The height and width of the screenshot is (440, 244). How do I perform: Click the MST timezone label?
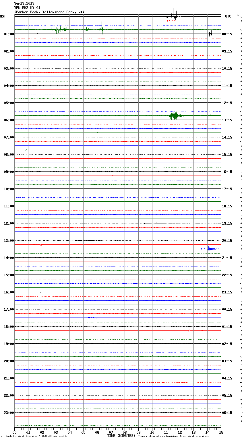[x=3, y=16]
